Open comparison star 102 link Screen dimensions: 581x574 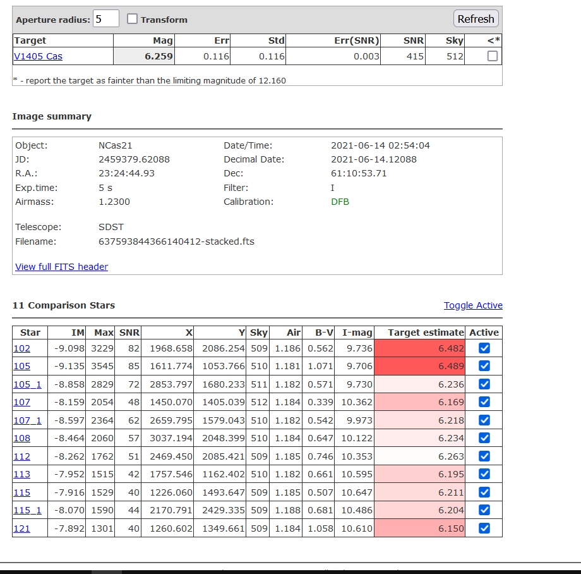click(21, 348)
